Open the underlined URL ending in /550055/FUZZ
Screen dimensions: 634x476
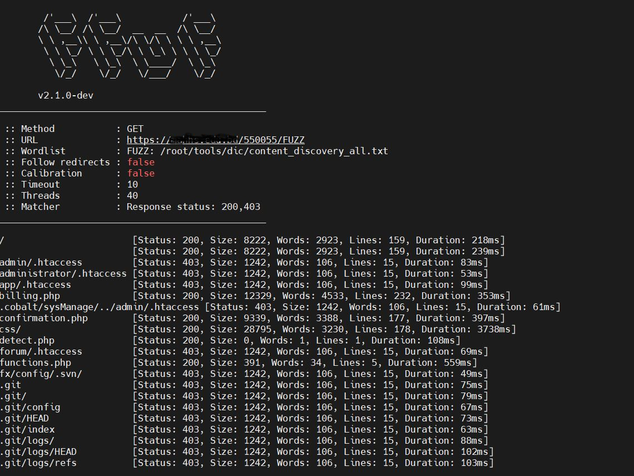pyautogui.click(x=216, y=140)
